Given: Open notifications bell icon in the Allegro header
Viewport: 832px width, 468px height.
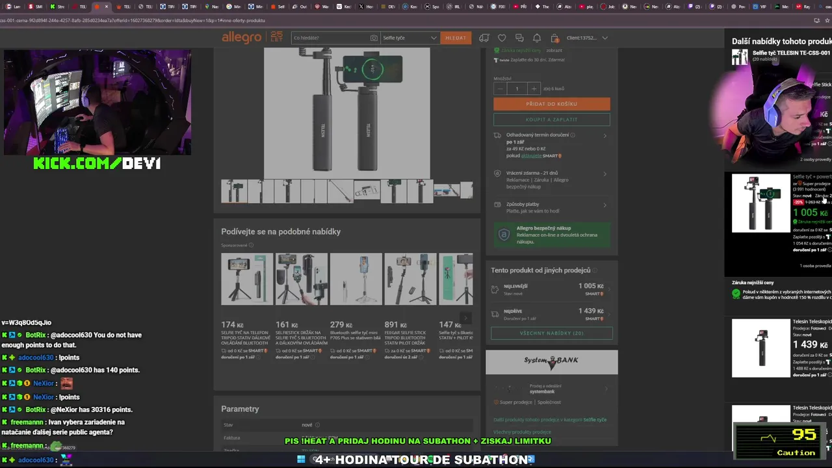Looking at the screenshot, I should click(537, 38).
